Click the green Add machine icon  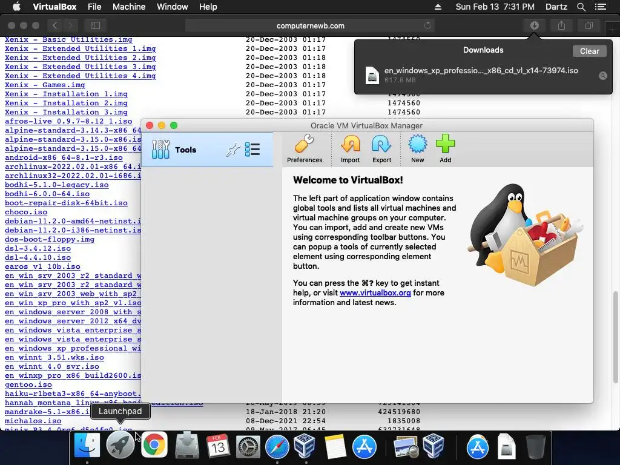click(445, 149)
